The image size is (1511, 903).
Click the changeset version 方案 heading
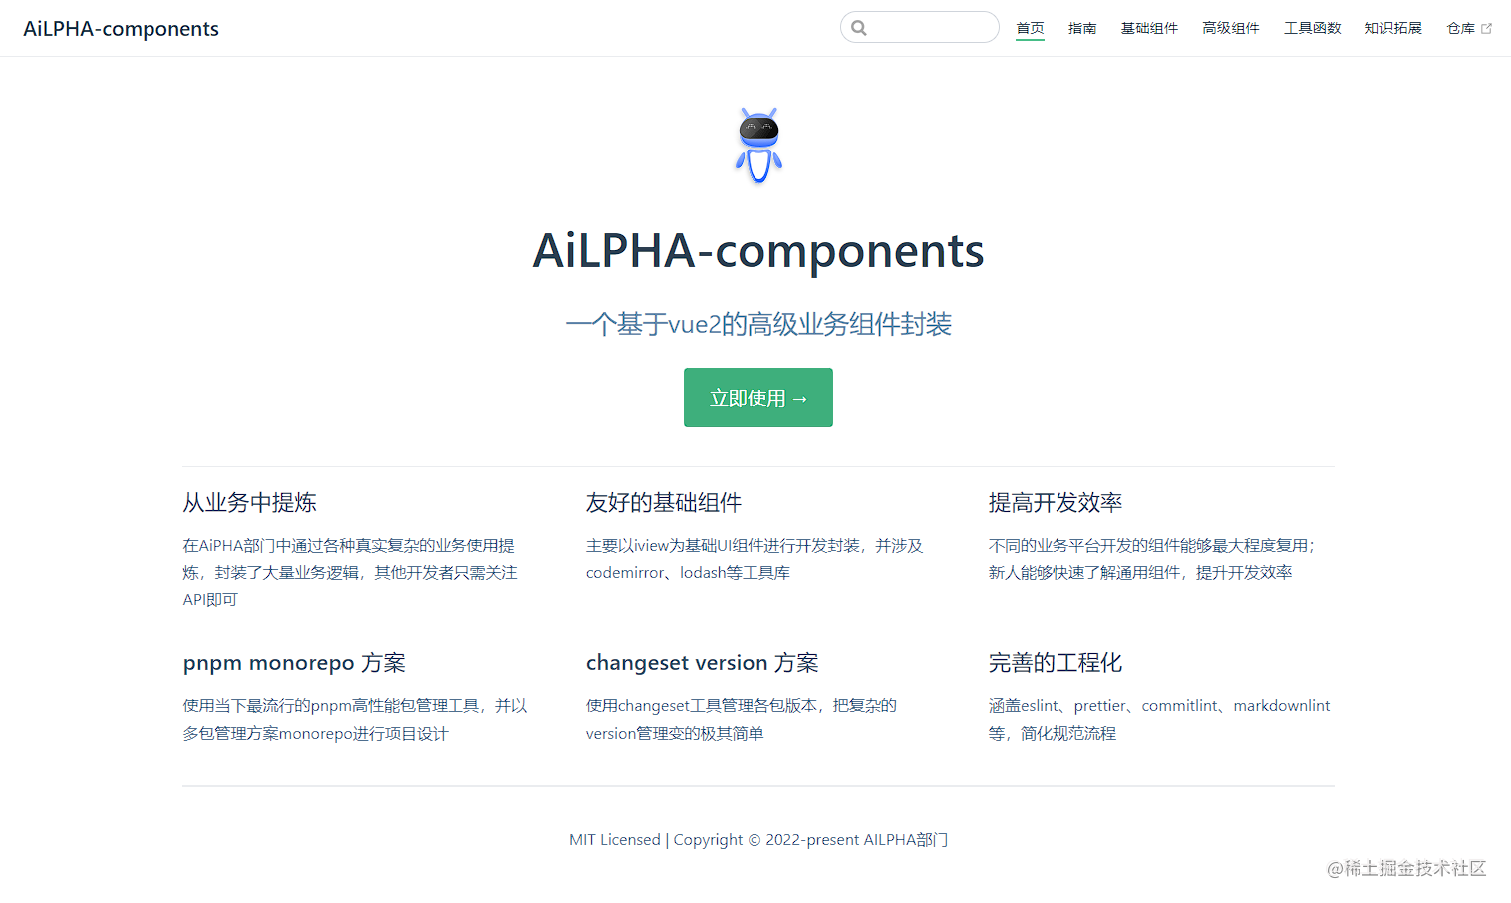pos(703,663)
